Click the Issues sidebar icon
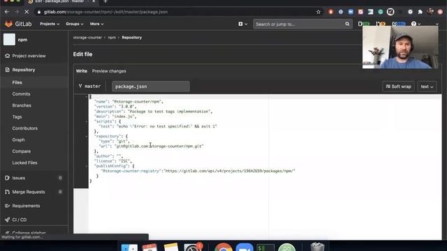The image size is (447, 251). (8, 178)
